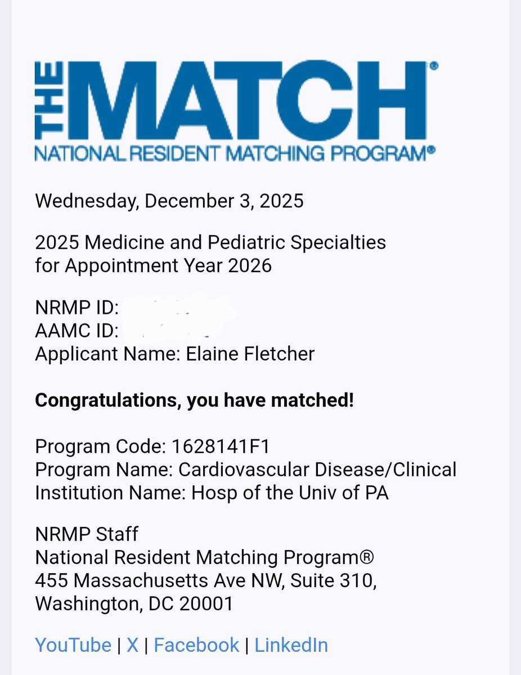Click the Wednesday, December 3, 2025 date line
Viewport: 521px width, 675px height.
pos(169,201)
